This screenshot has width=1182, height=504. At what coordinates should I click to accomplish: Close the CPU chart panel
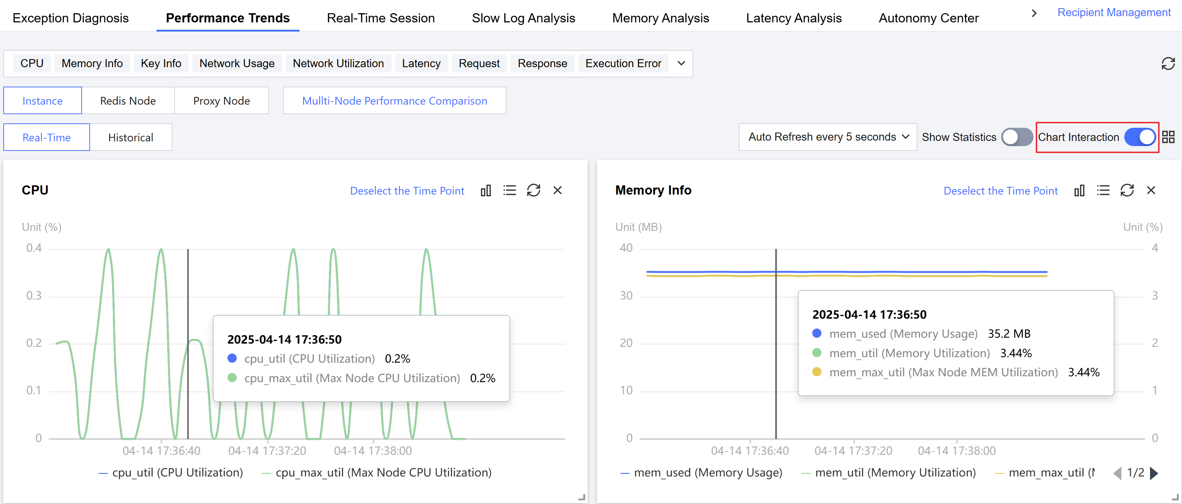(x=557, y=191)
